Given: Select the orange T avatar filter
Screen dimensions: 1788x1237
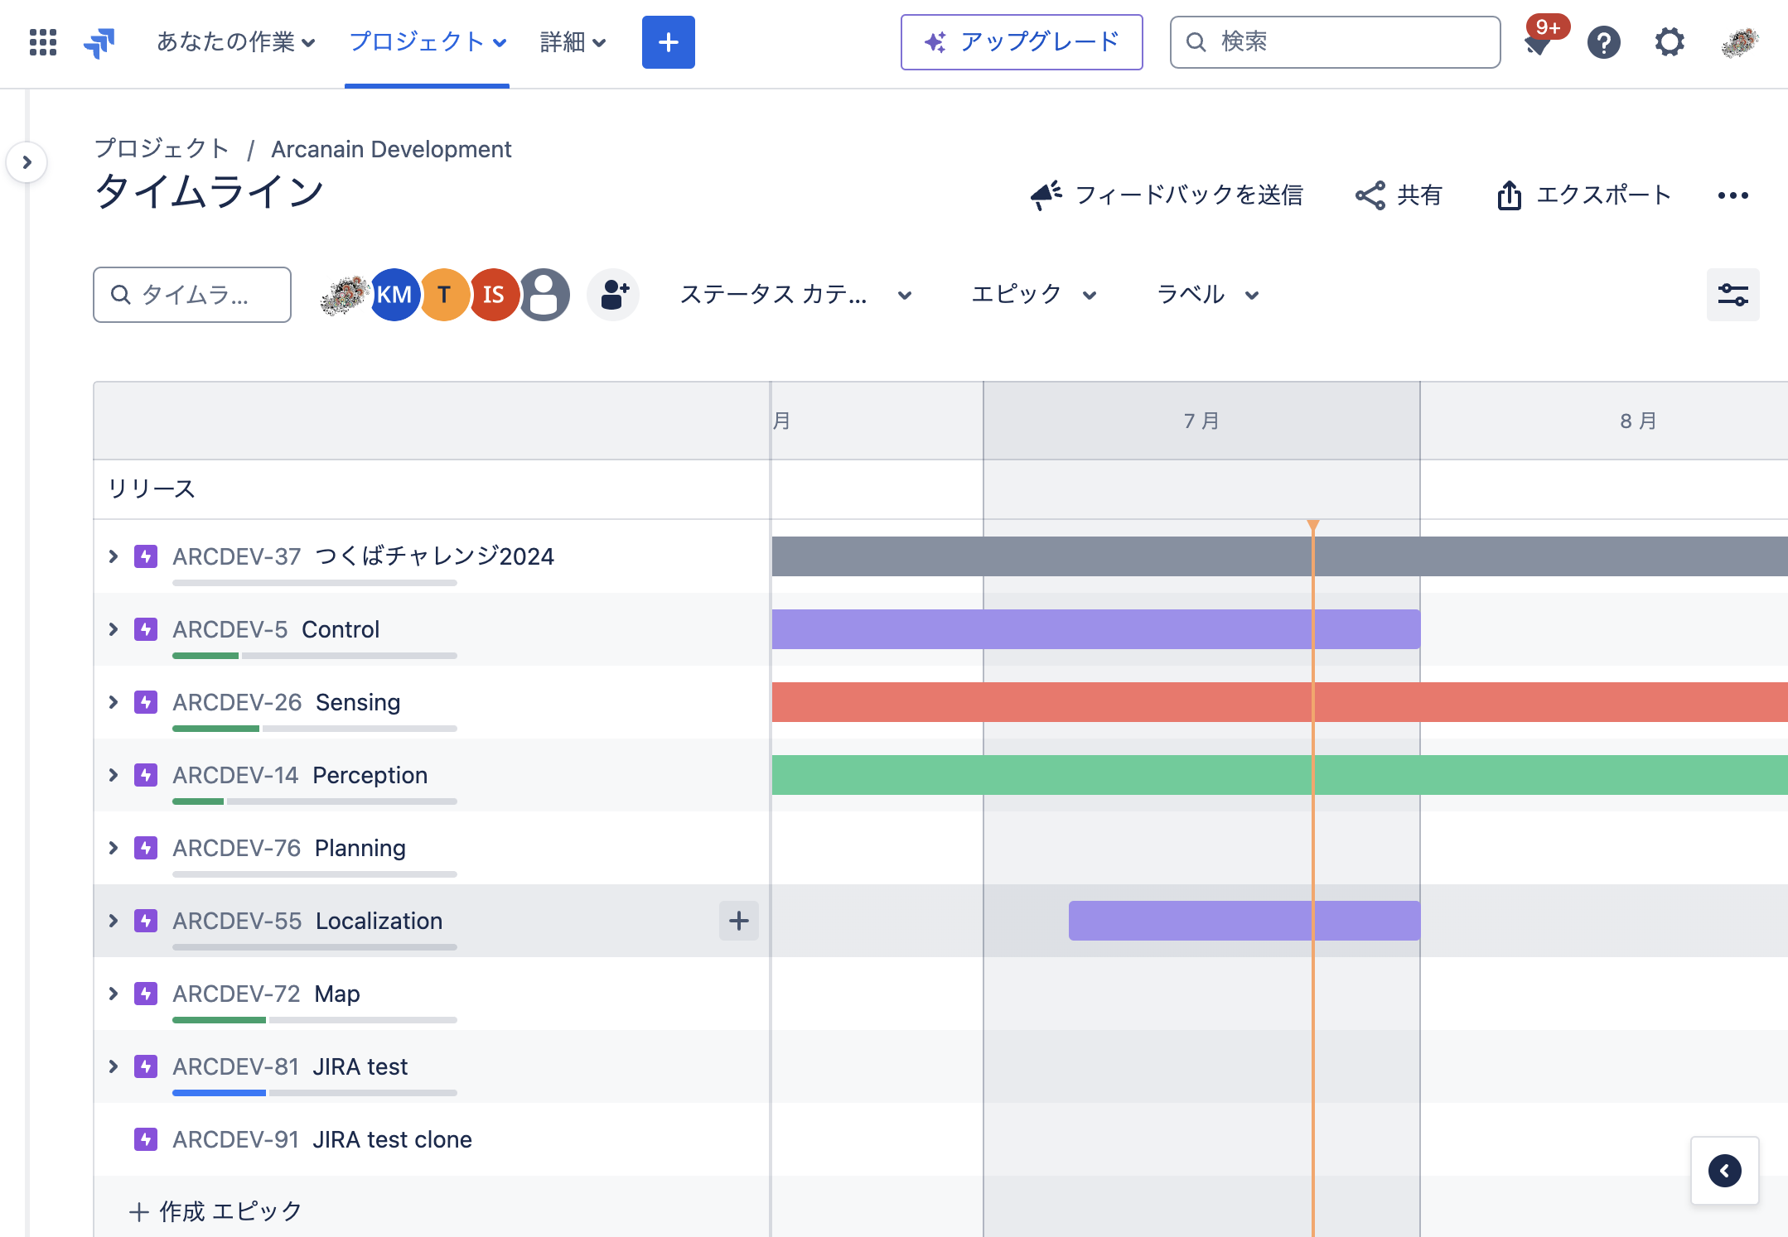Looking at the screenshot, I should (x=445, y=294).
